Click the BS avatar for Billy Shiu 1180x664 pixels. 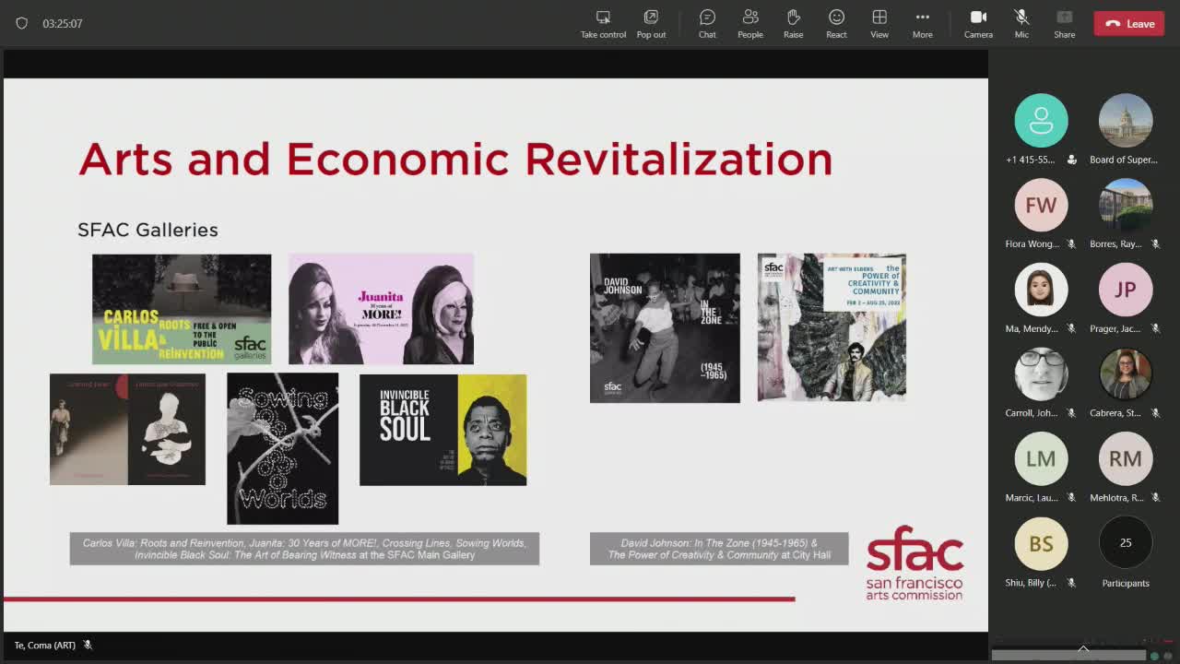coord(1041,543)
